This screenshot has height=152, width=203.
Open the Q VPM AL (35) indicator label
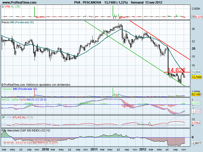(11, 7)
